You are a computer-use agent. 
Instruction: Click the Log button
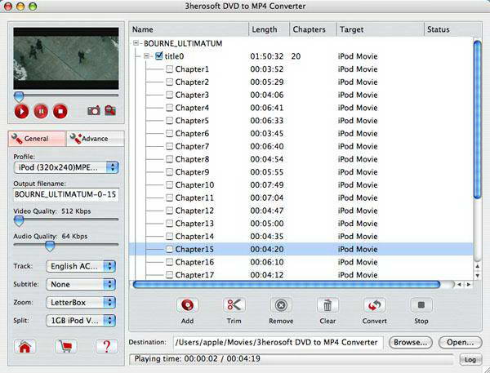[x=470, y=360]
